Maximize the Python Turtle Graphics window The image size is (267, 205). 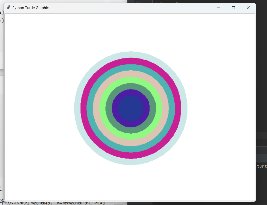click(233, 8)
